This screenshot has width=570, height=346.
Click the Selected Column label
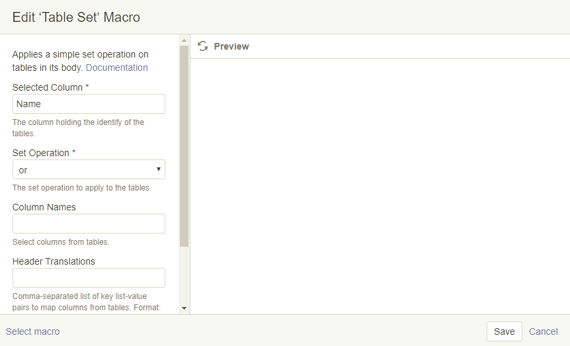click(x=48, y=87)
